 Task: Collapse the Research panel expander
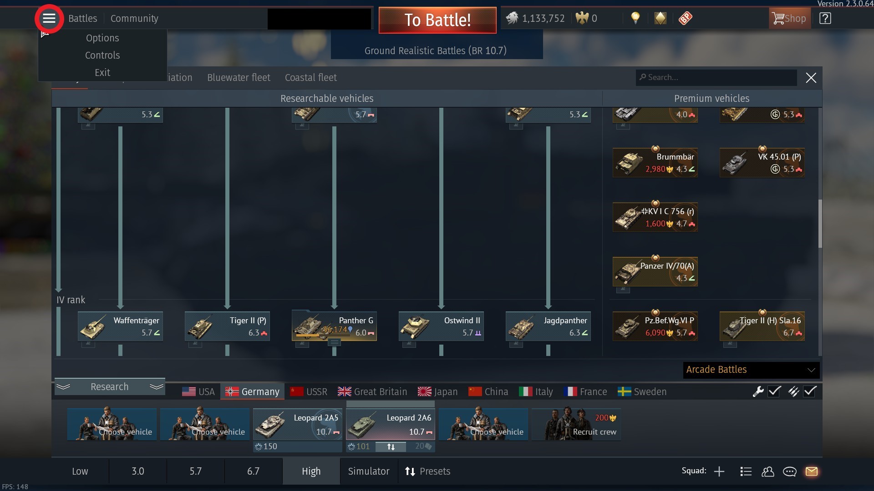tap(110, 387)
